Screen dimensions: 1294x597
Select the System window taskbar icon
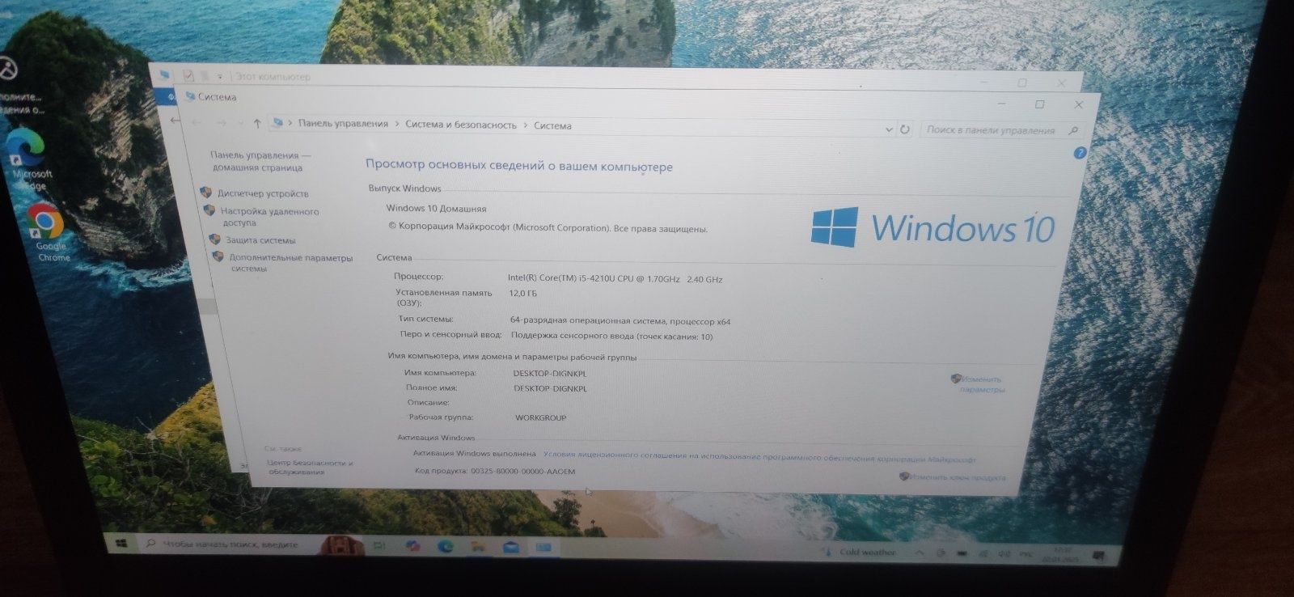point(543,548)
